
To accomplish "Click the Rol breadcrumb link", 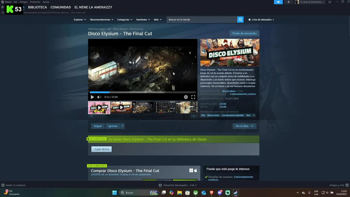I will click(109, 29).
